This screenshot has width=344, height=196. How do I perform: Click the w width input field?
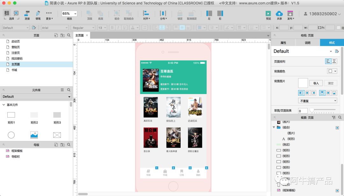coord(313,28)
